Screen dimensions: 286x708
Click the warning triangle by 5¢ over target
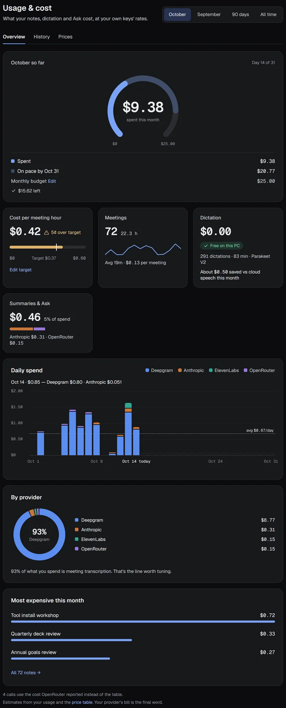tap(46, 233)
